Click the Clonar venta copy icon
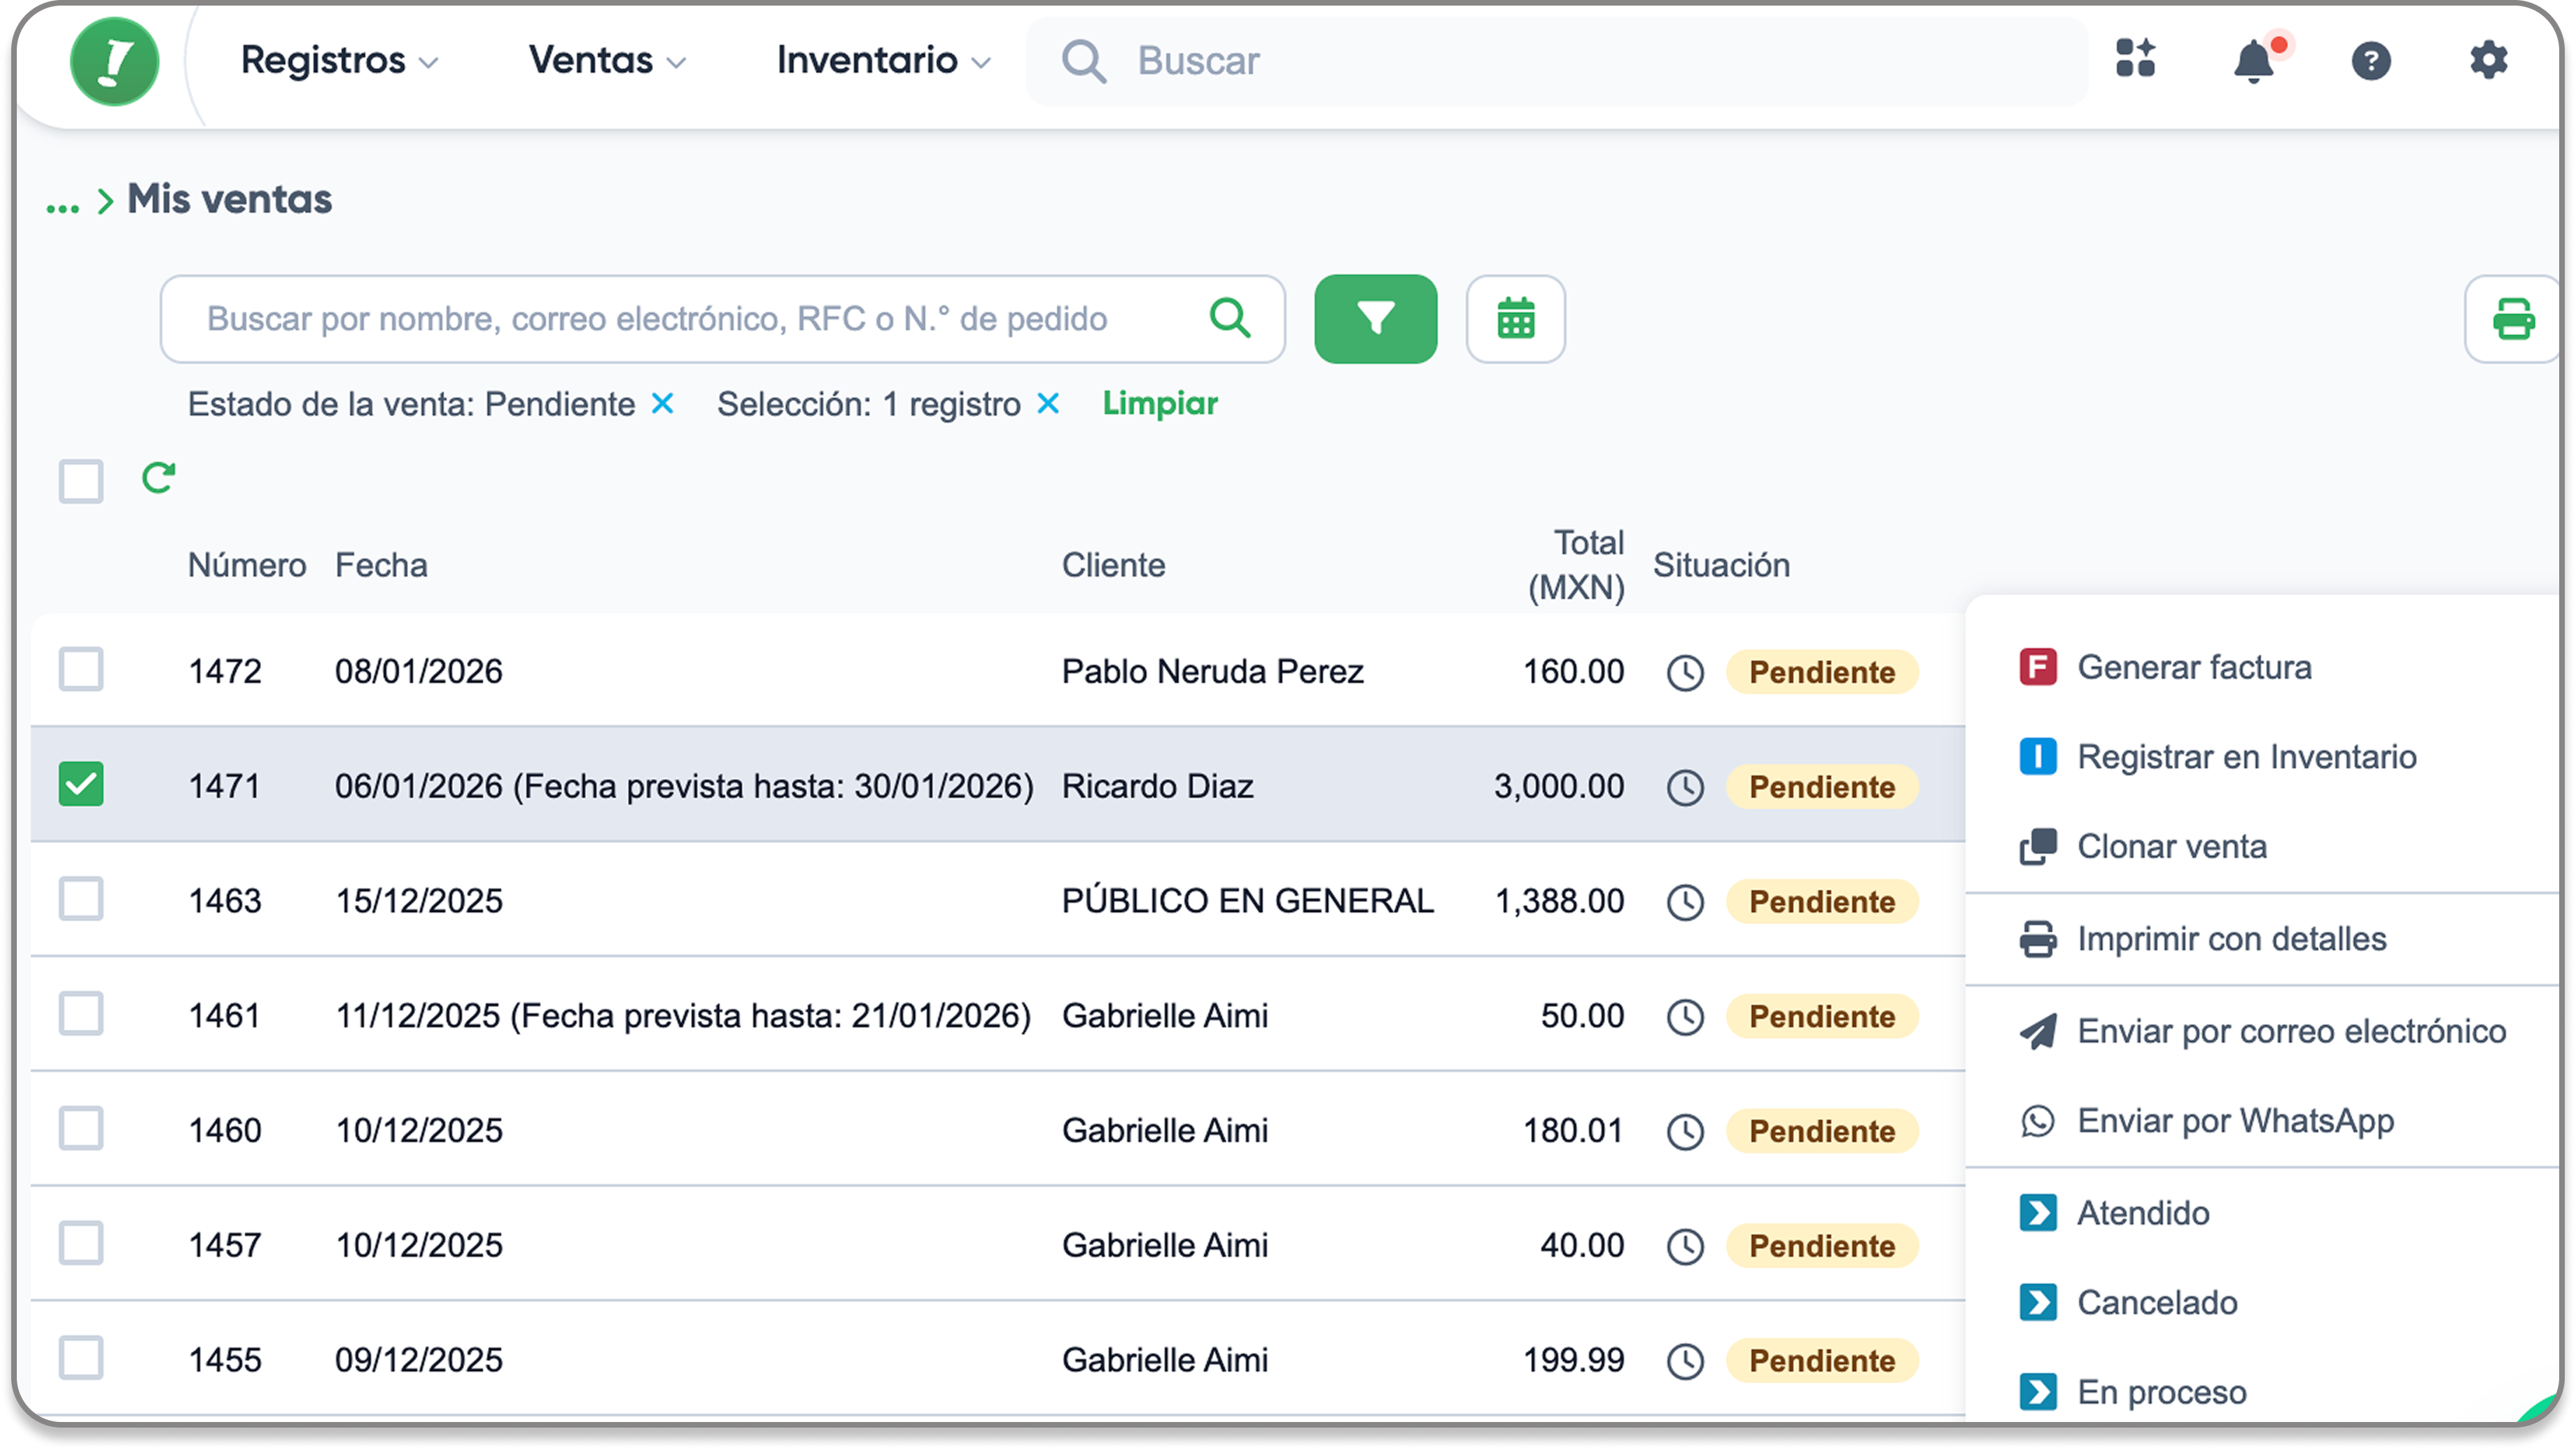This screenshot has height=1450, width=2576. click(x=2038, y=847)
